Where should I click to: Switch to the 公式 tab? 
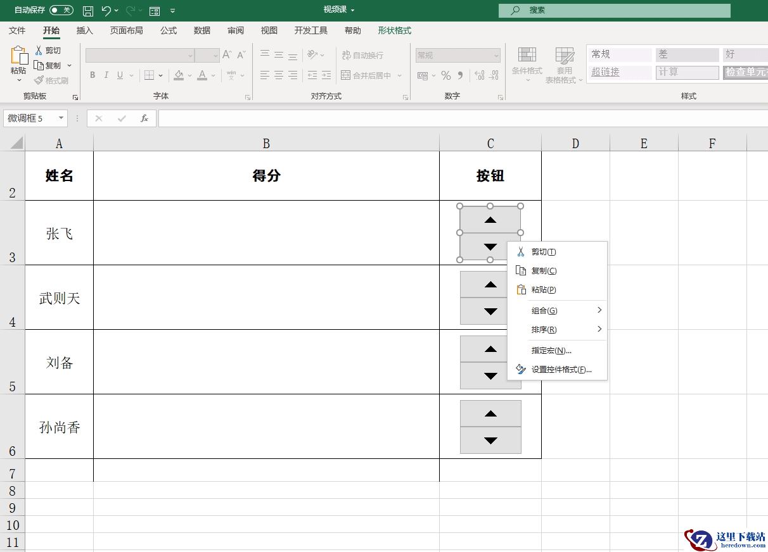pos(169,30)
